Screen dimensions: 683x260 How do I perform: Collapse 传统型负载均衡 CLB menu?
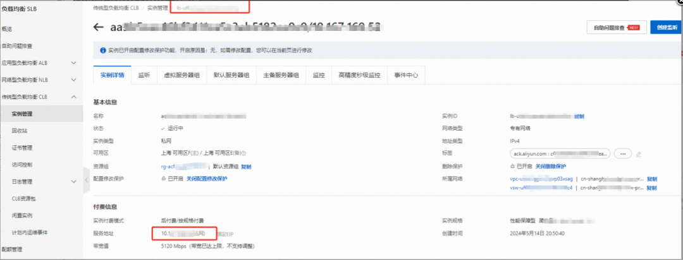click(73, 97)
